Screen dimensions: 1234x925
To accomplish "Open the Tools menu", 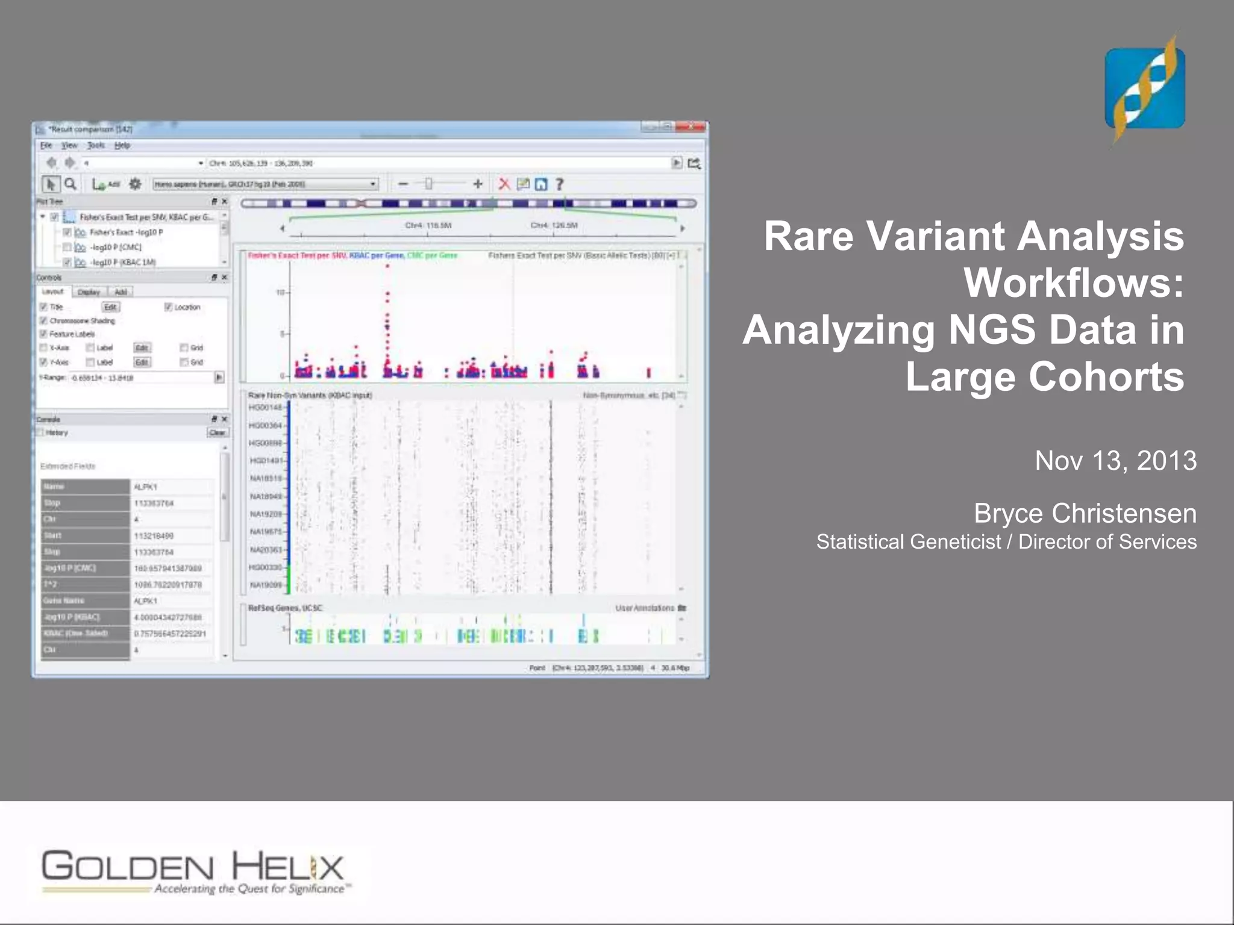I will [95, 146].
